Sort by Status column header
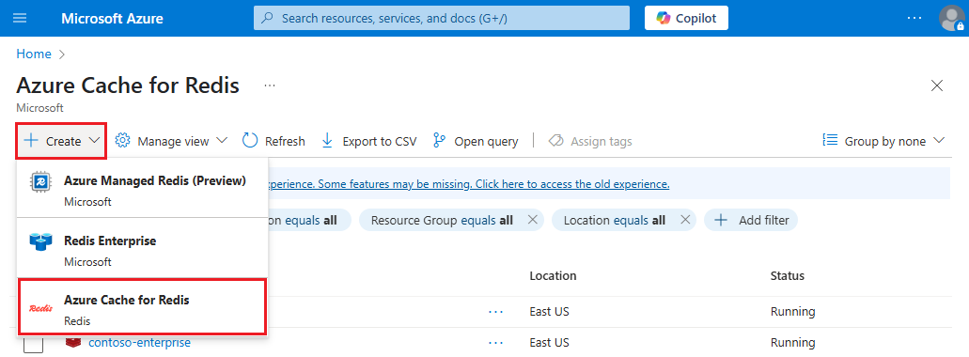 point(788,275)
